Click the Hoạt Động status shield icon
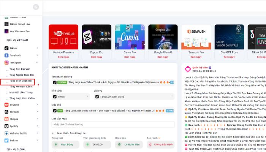266x152 pixels. [x=56, y=144]
